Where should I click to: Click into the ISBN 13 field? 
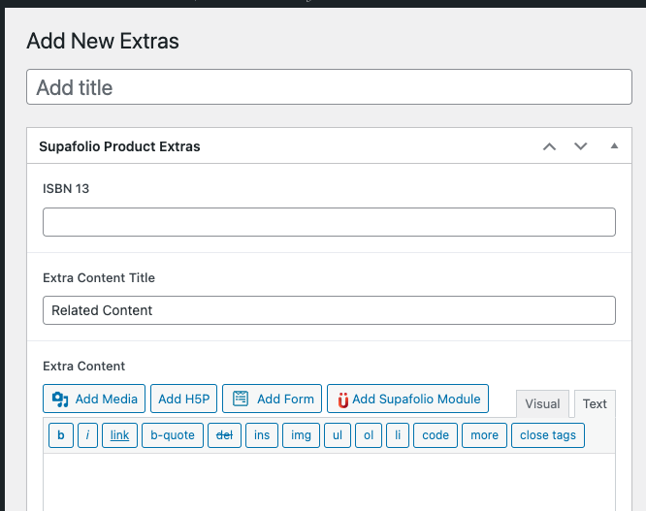pyautogui.click(x=329, y=222)
